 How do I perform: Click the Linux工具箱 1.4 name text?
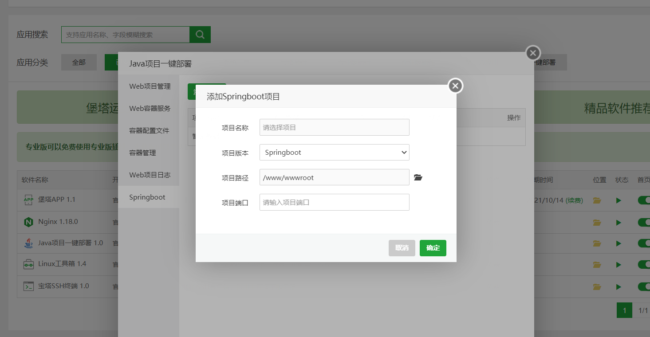tap(62, 264)
